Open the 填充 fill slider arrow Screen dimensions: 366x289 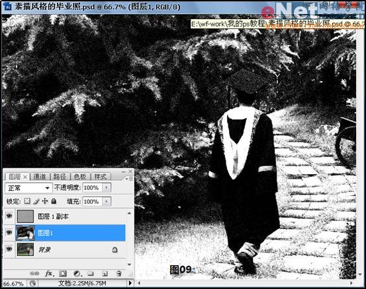pos(107,201)
